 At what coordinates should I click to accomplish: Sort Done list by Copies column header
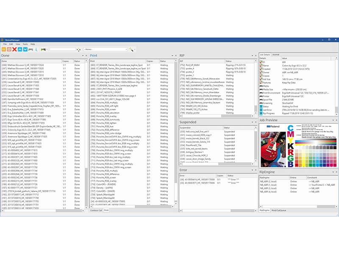coord(68,61)
